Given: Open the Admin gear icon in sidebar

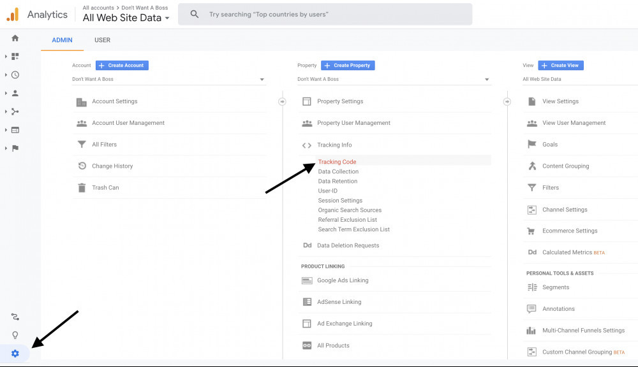Looking at the screenshot, I should (15, 354).
